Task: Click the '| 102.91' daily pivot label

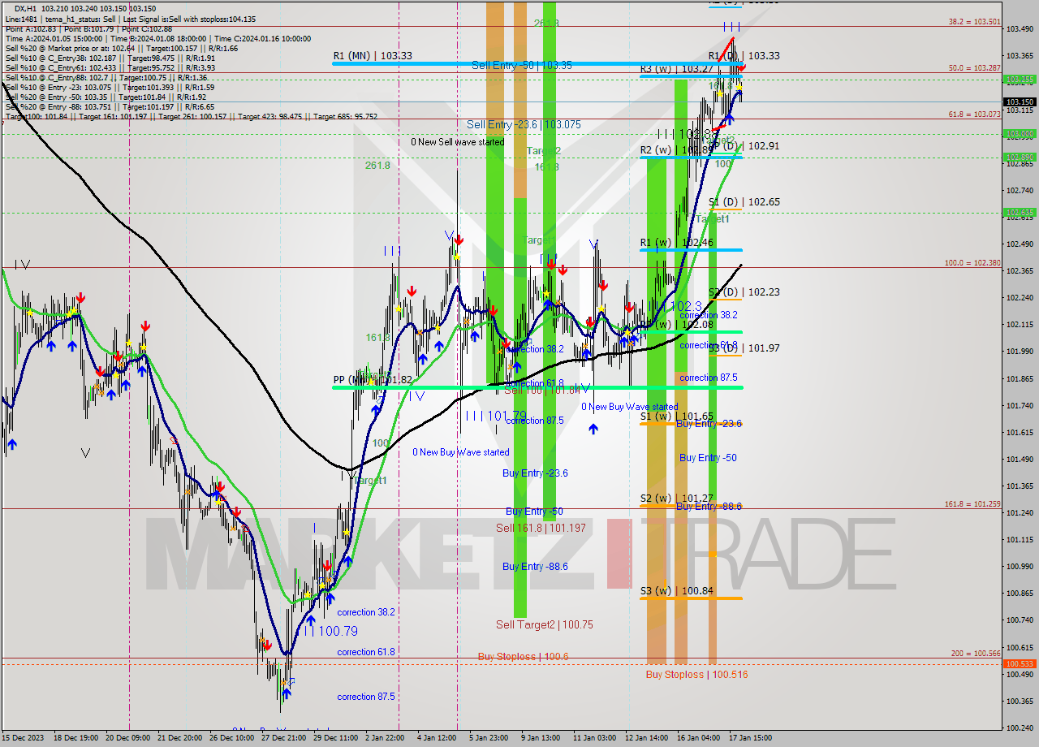Action: tap(761, 145)
